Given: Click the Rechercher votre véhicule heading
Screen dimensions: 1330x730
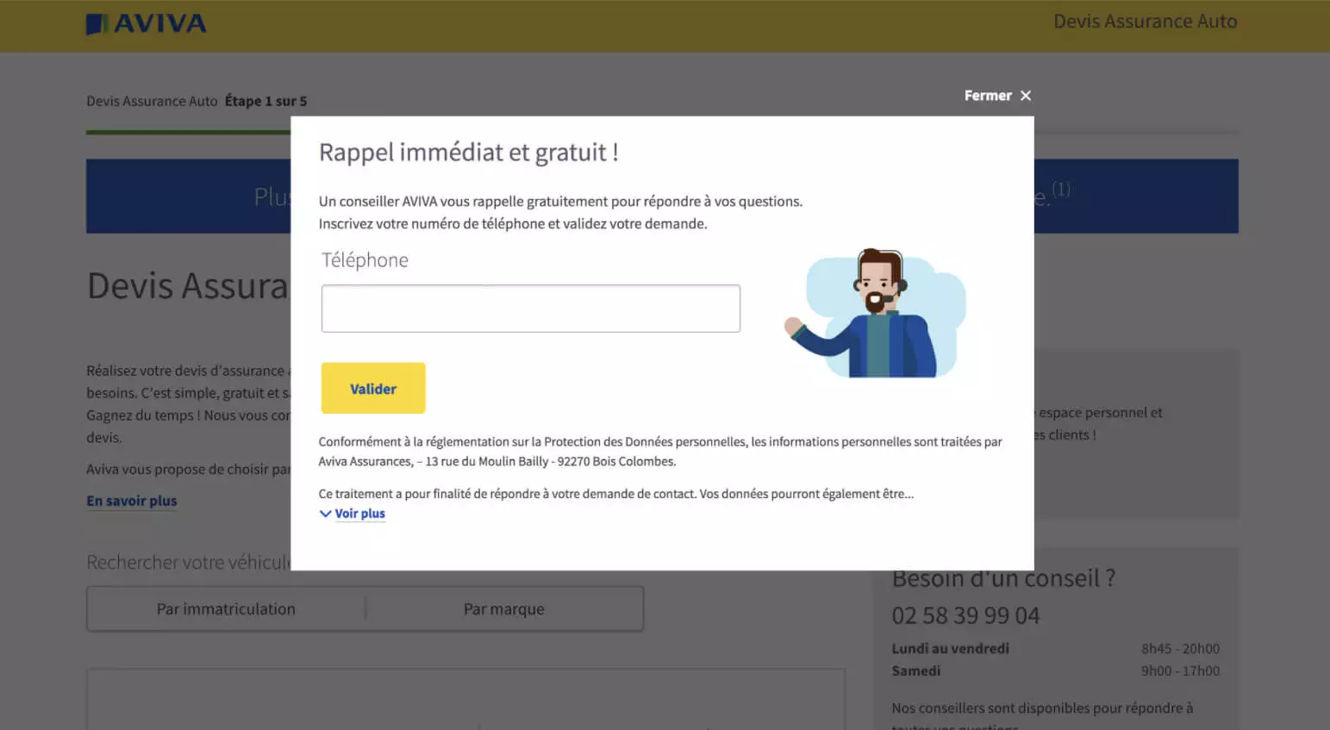Looking at the screenshot, I should tap(188, 562).
